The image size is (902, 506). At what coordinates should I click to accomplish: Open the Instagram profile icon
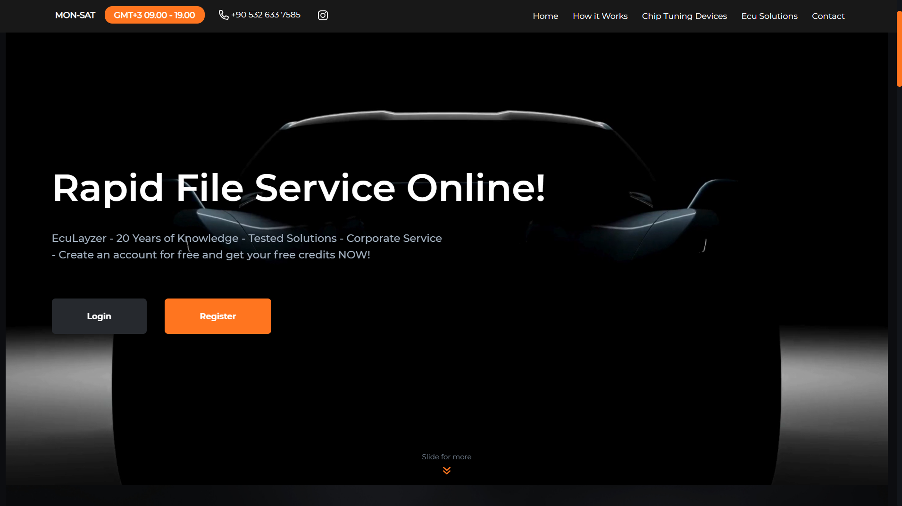coord(323,16)
